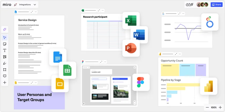This screenshot has width=225, height=112.
Task: Zoom out with the minus button
Action: [207, 108]
